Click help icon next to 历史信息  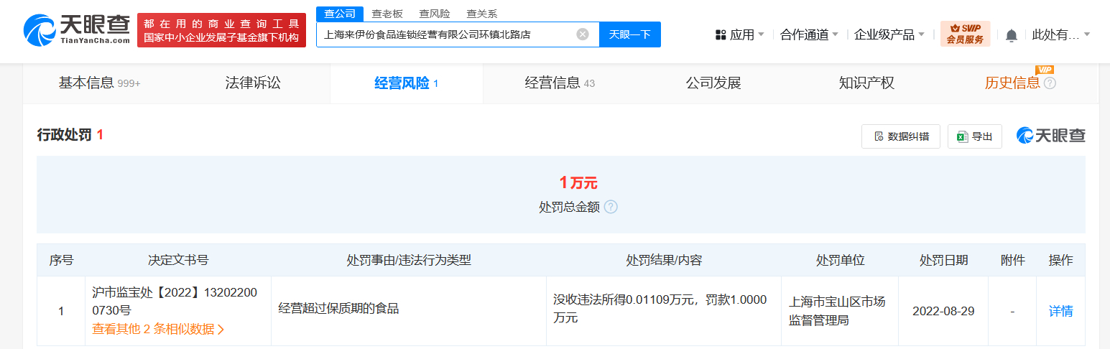1050,83
